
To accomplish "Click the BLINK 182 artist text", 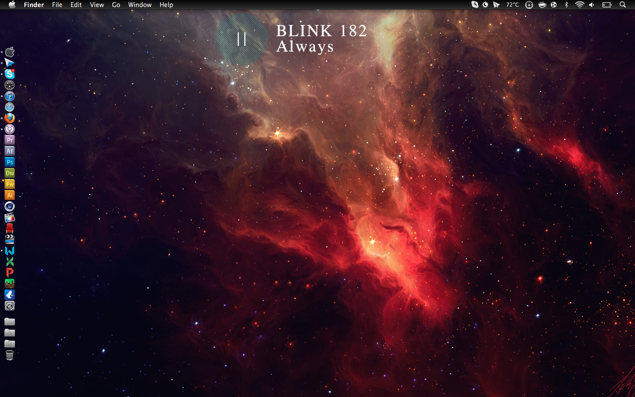I will tap(321, 31).
